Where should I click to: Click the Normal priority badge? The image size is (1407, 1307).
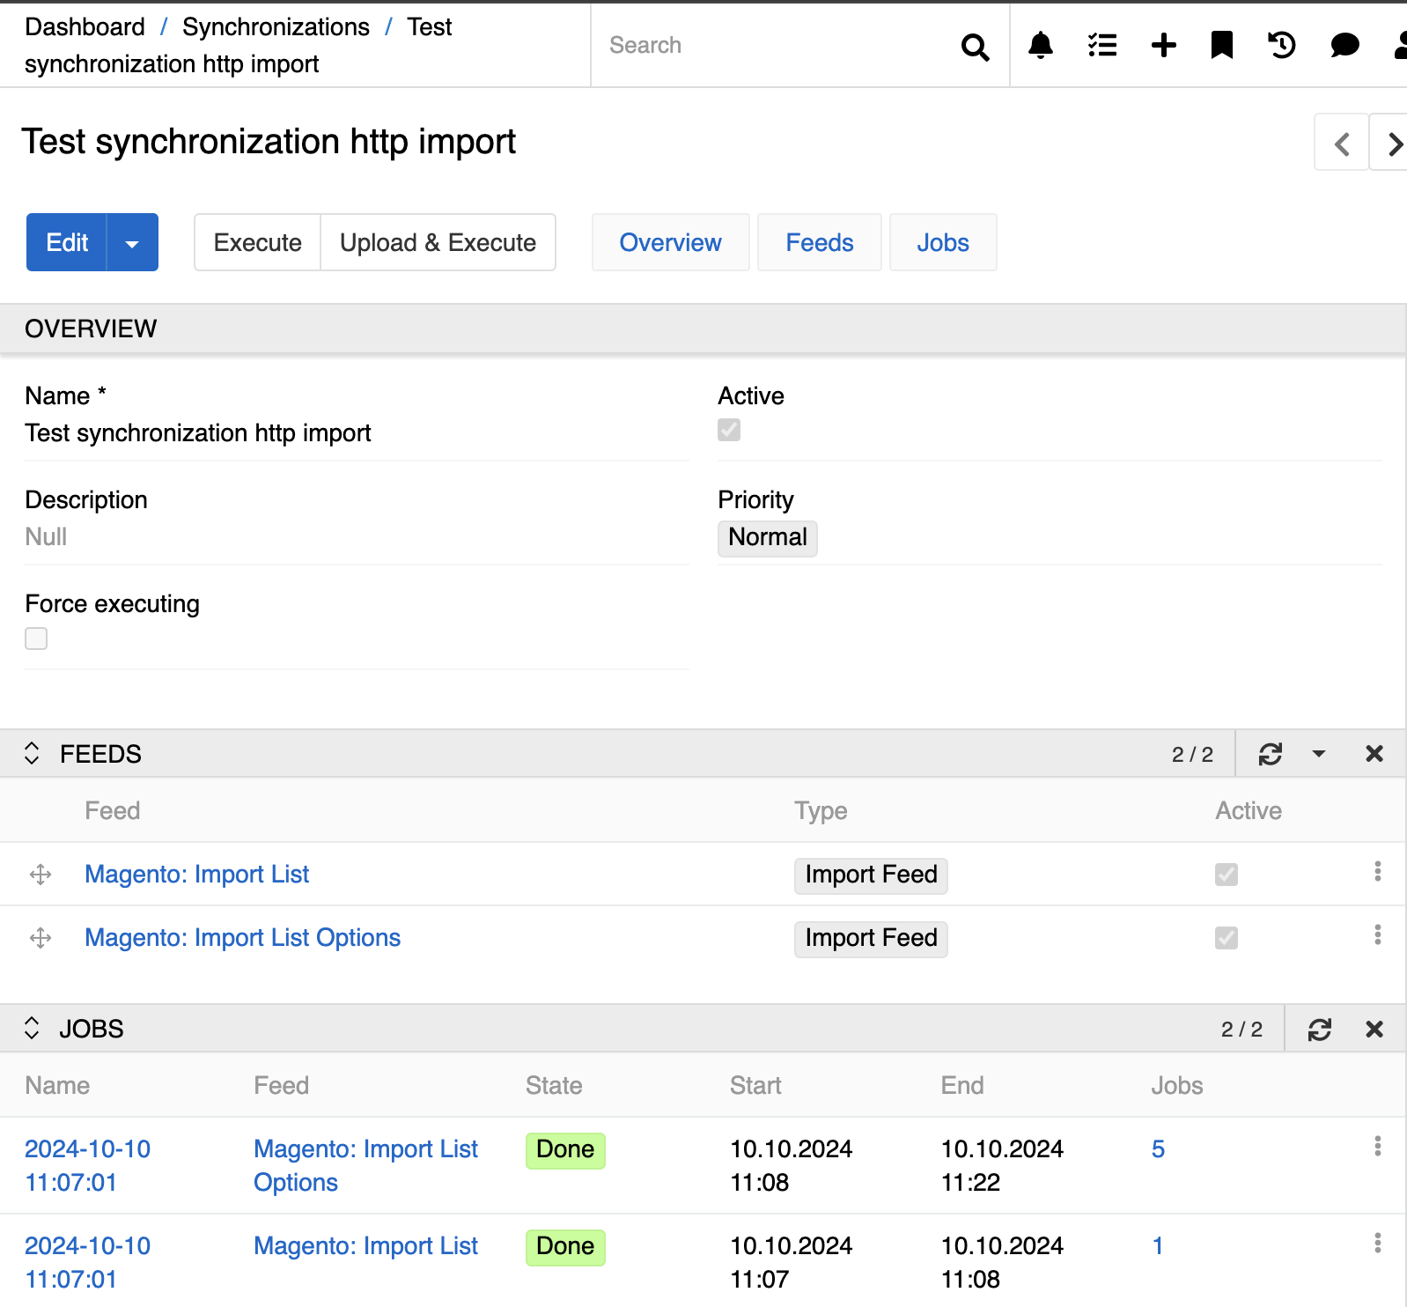click(x=768, y=538)
